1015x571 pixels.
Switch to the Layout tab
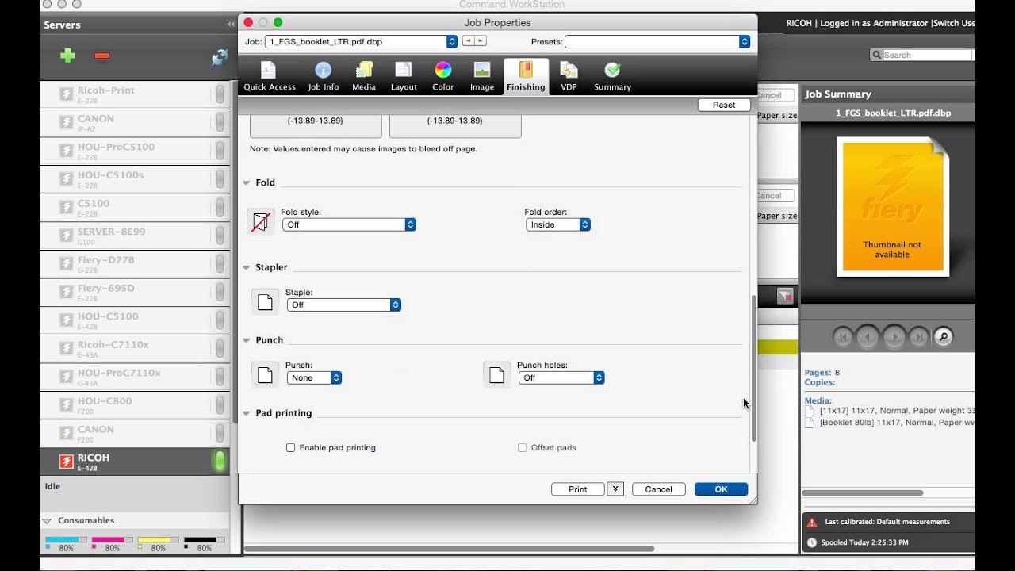[404, 77]
